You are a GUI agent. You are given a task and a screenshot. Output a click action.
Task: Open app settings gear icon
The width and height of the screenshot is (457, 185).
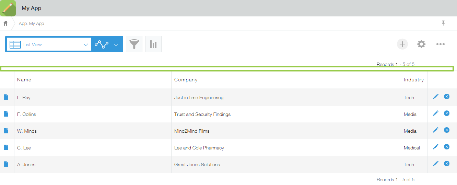(x=421, y=44)
